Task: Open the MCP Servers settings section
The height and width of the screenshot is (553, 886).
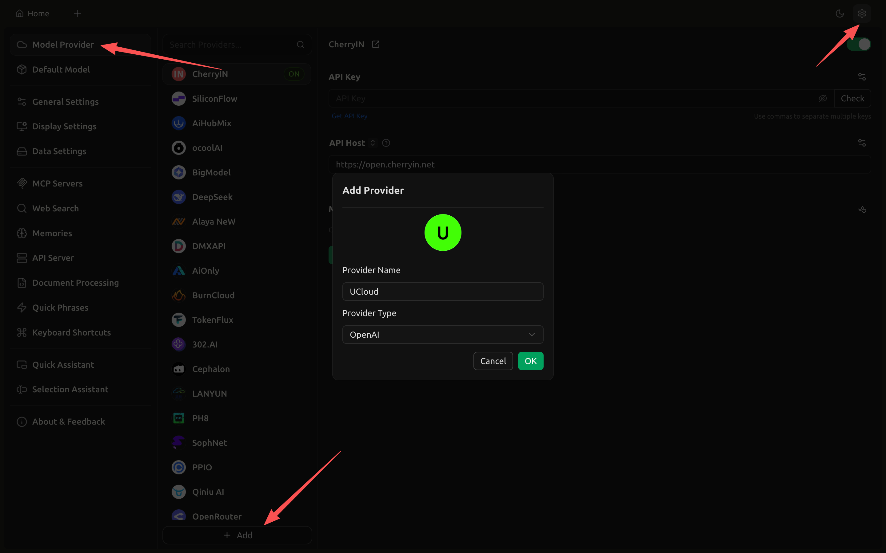Action: (x=57, y=183)
